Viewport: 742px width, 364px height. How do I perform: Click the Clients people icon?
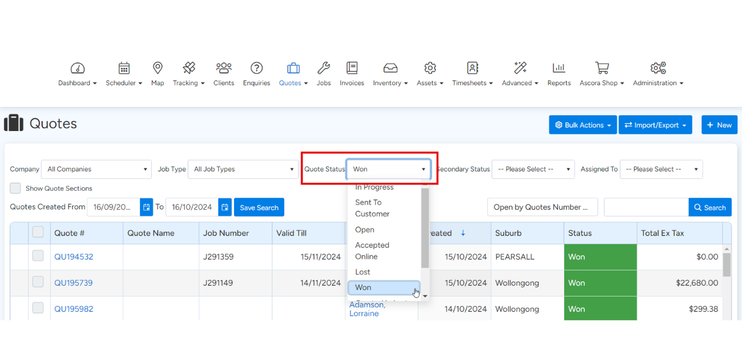(223, 69)
